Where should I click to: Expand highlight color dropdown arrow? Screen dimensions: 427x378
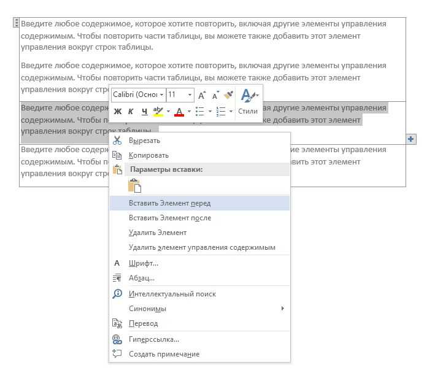click(x=168, y=111)
